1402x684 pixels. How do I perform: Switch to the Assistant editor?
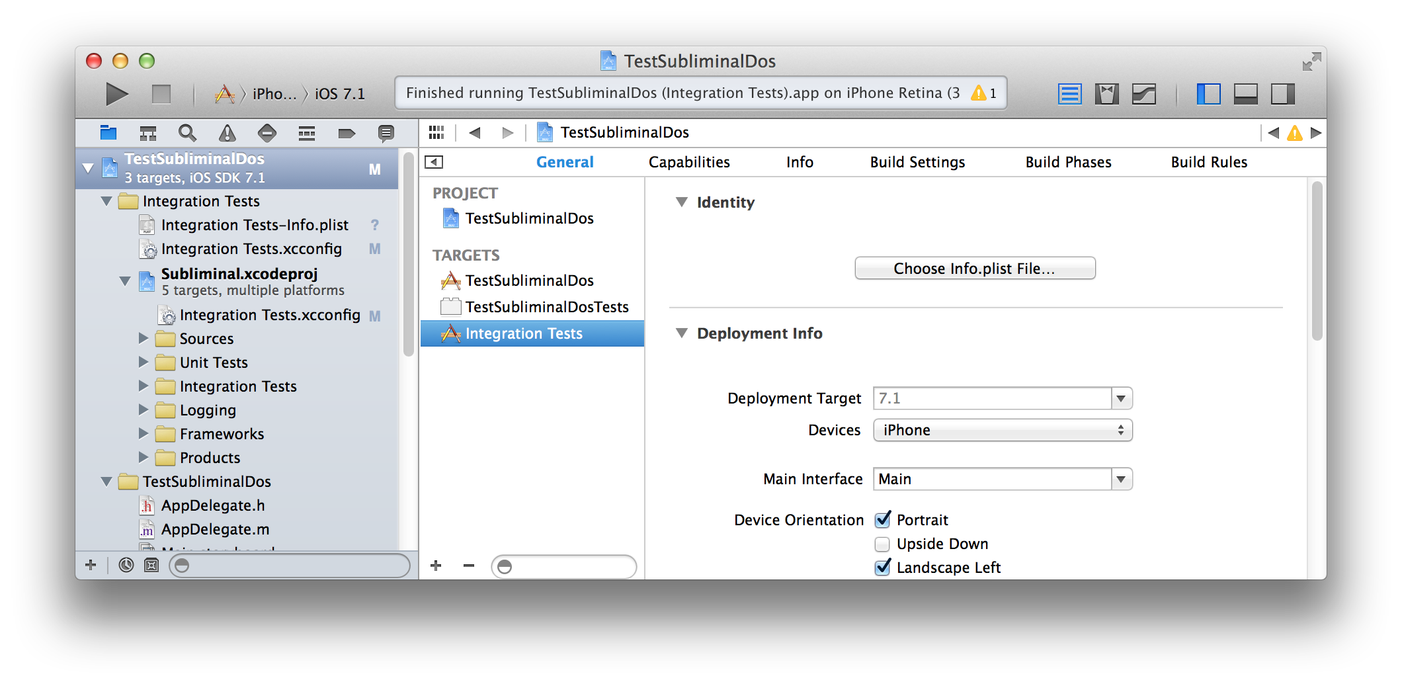tap(1106, 94)
